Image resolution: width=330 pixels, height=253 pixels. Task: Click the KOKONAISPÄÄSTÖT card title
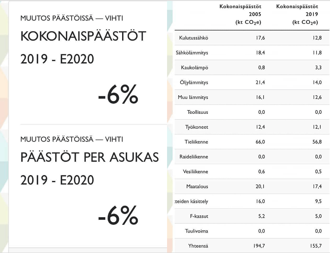point(84,36)
